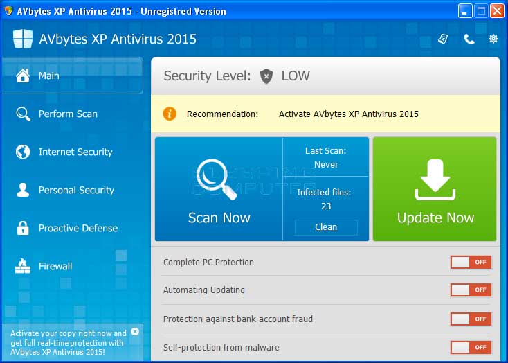Click the large magnifying glass scan icon
Screen dimensions: 508x363
tap(217, 179)
